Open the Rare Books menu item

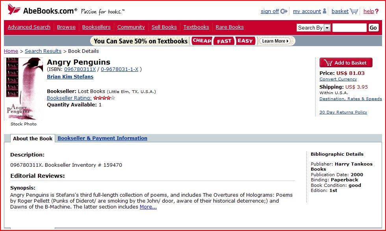230,27
